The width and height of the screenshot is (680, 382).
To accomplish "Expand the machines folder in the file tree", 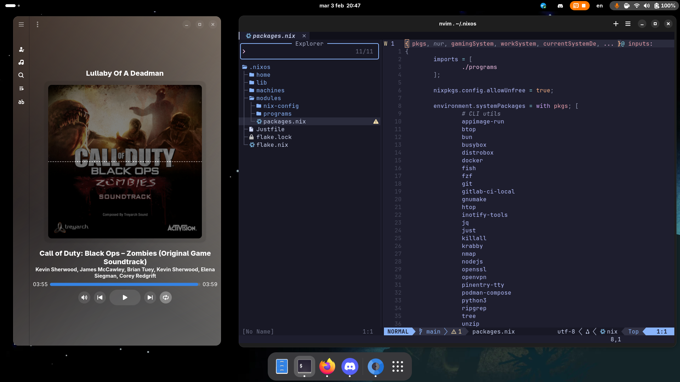I will pyautogui.click(x=270, y=90).
